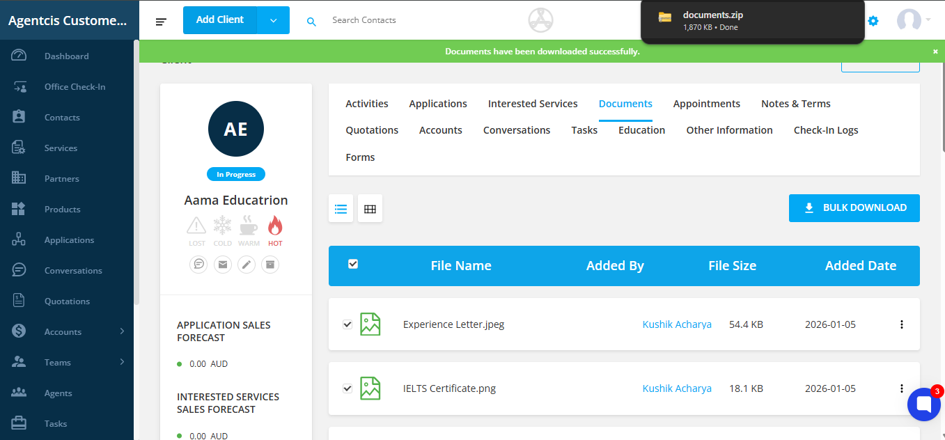945x440 pixels.
Task: Switch to list view of documents
Action: [x=341, y=209]
